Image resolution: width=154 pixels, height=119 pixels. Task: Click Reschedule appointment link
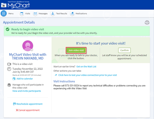(x=29, y=104)
